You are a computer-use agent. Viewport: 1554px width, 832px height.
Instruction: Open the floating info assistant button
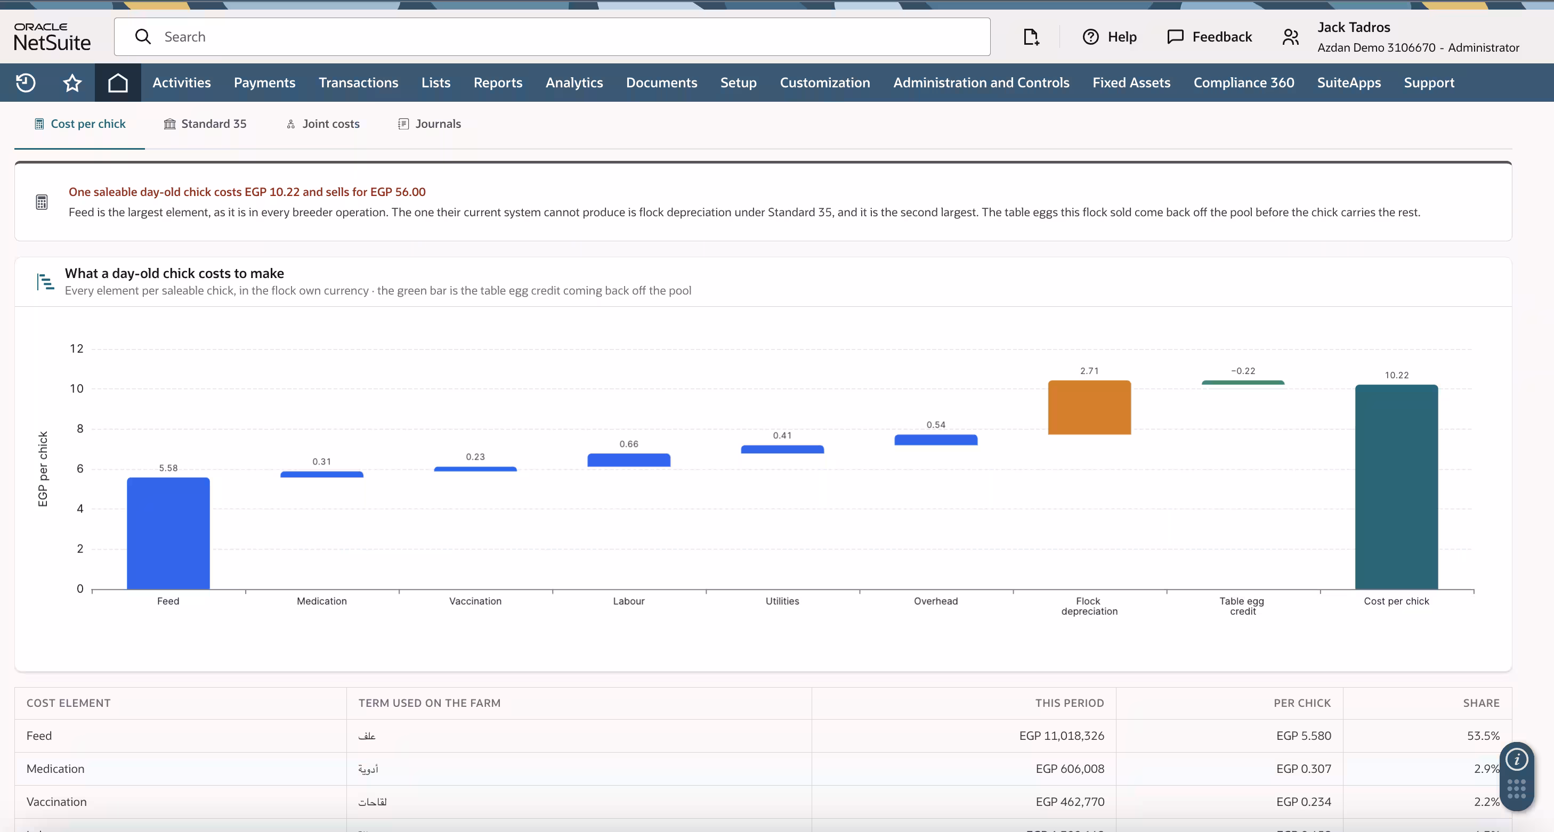click(x=1517, y=760)
